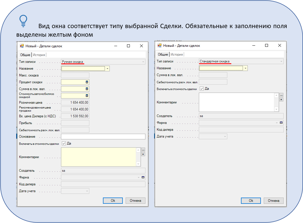Screen dimensions: 303x223
Task: Click Фирма lookup icon in standard discount dialog
Action: point(281,123)
